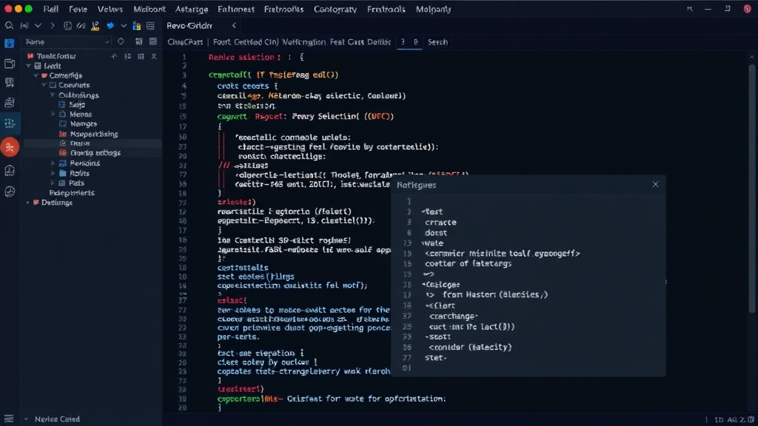Screen dimensions: 758x426
Task: Click the search magnifier icon in toolbar
Action: 9,26
